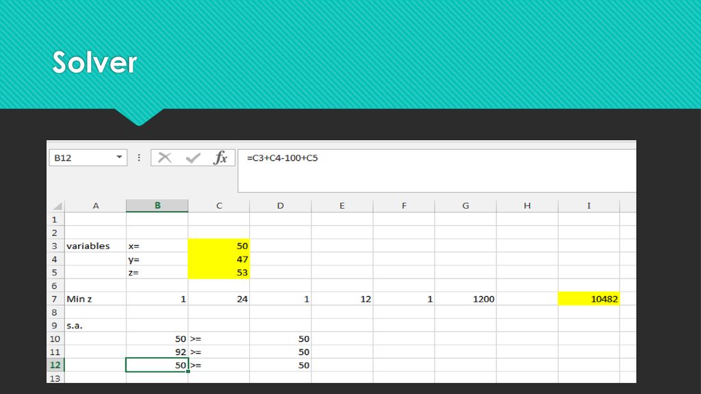Select cell with value 92

click(157, 352)
